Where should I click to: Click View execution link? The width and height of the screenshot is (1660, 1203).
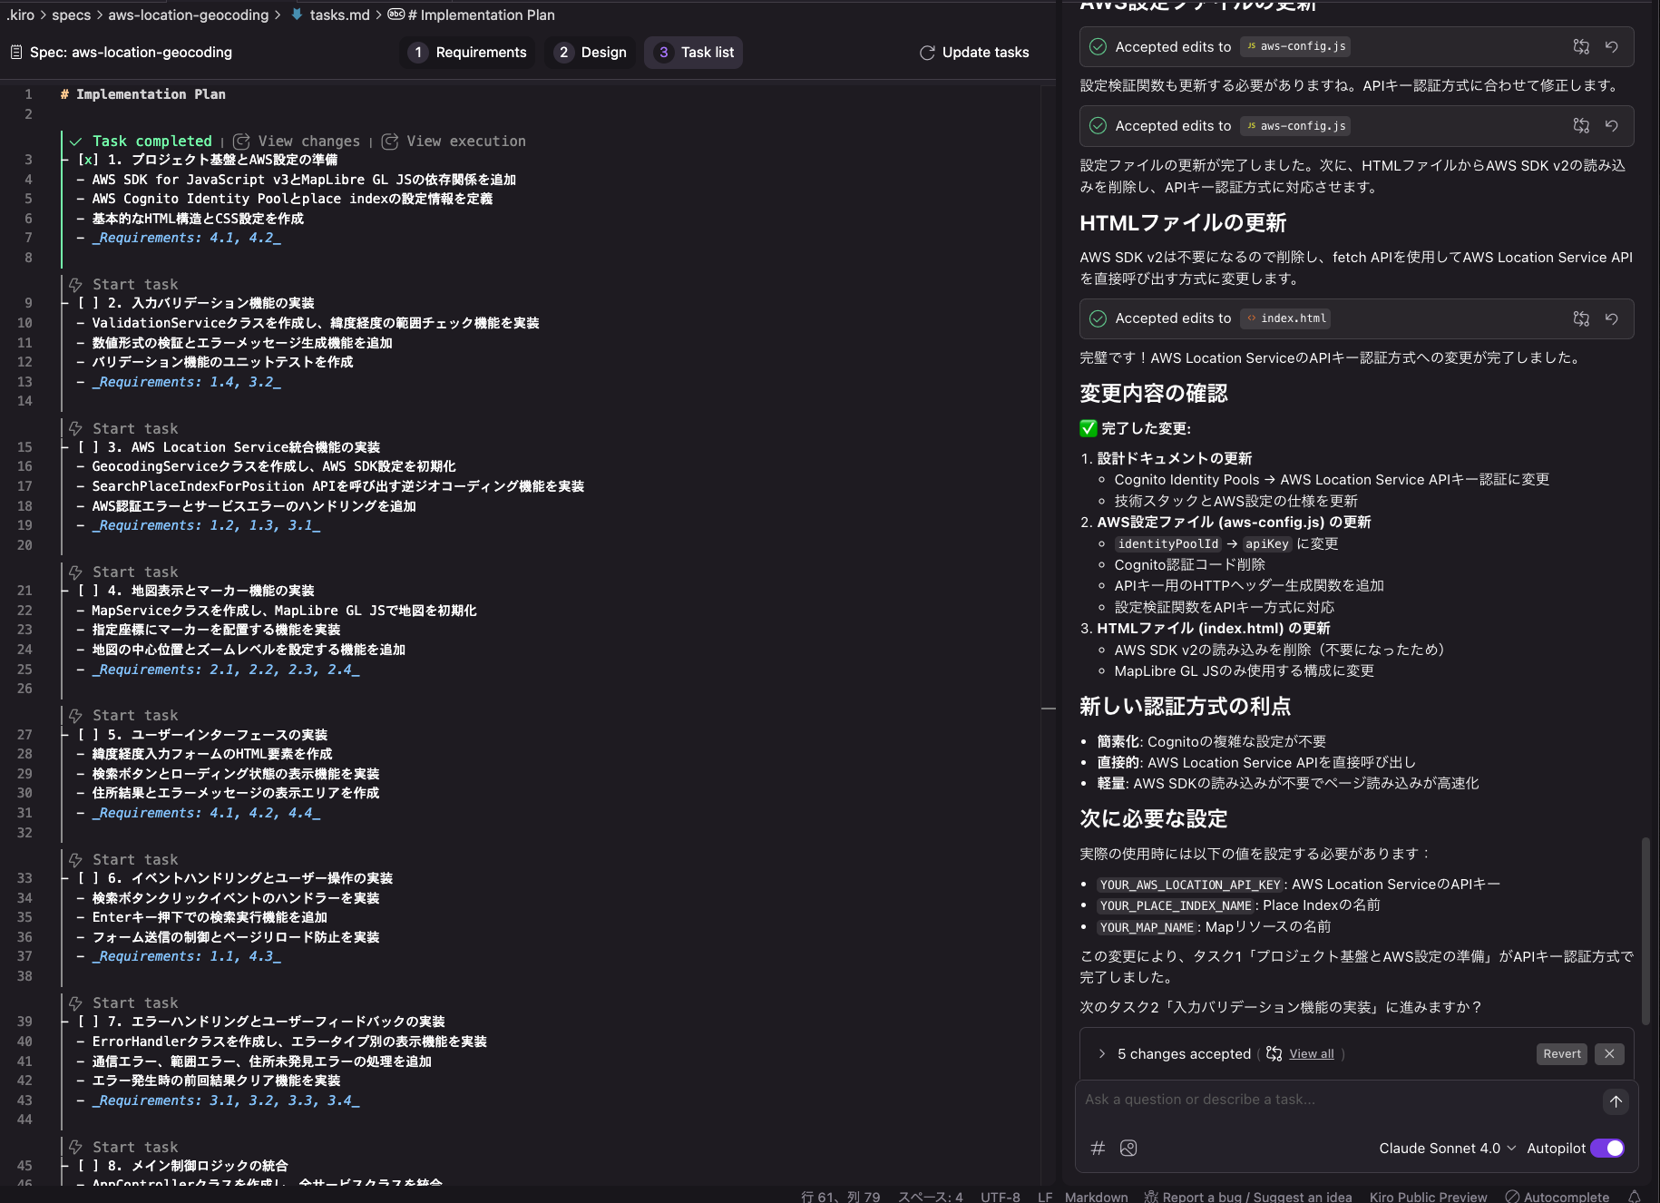tap(466, 142)
